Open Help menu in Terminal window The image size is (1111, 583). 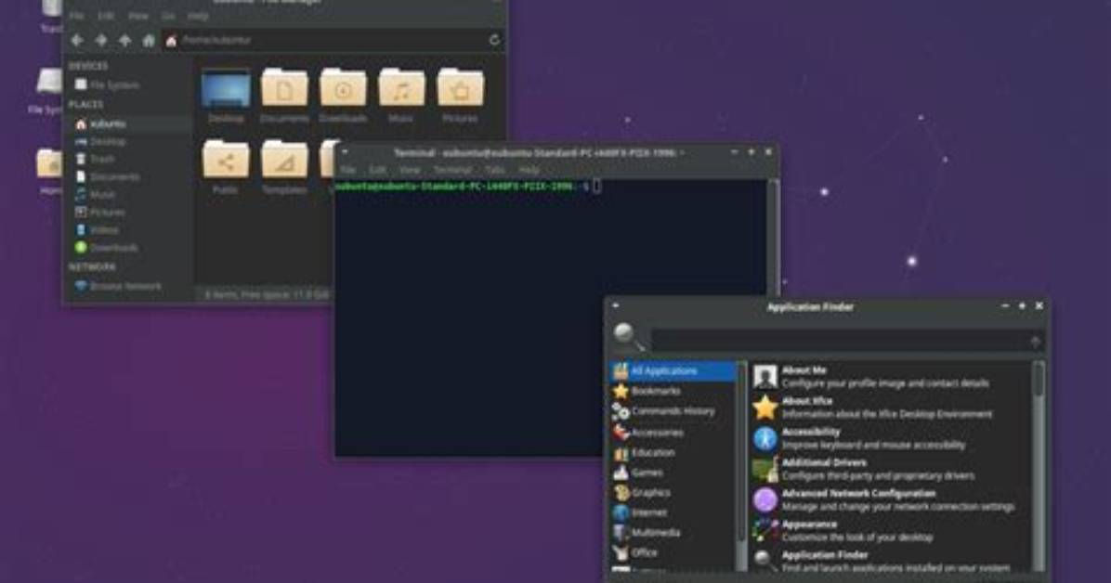[529, 170]
